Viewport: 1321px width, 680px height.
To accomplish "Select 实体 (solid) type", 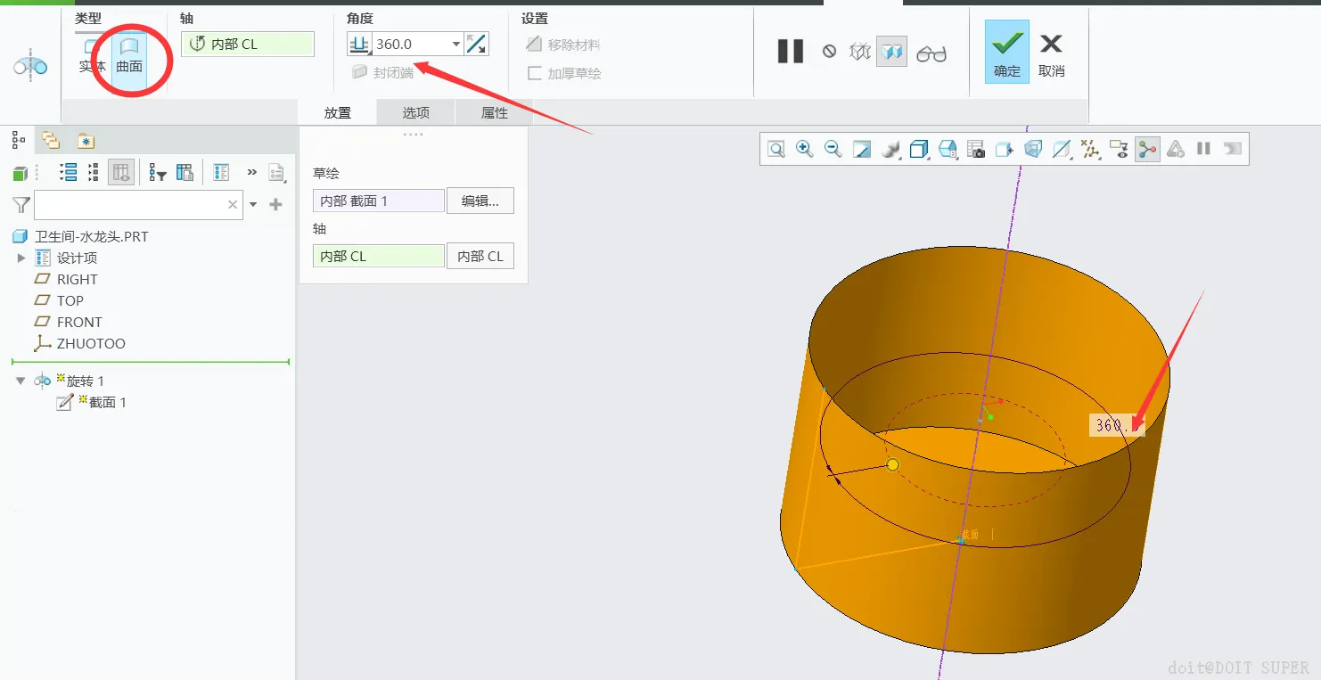I will (x=92, y=54).
